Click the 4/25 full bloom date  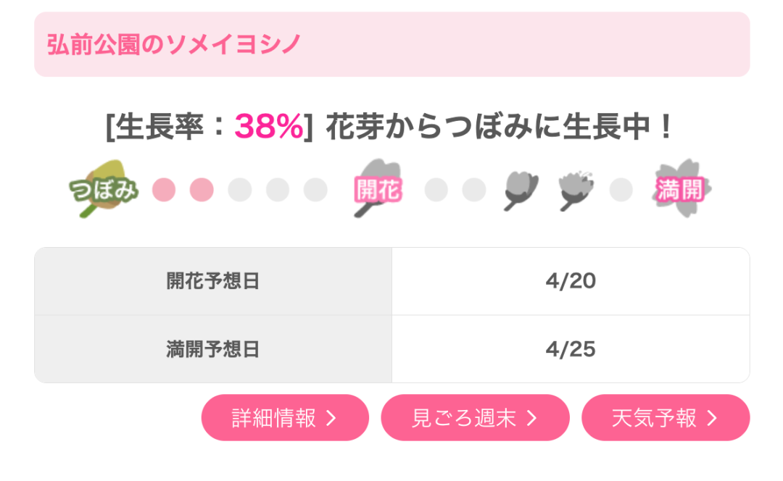[x=571, y=349]
